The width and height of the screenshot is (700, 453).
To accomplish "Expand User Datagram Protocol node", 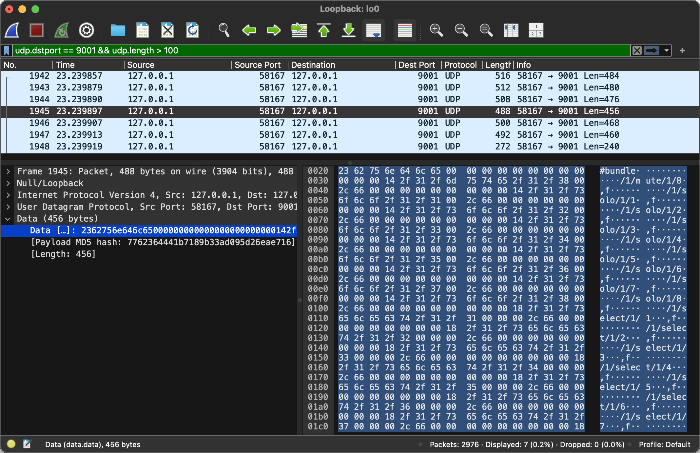I will [8, 207].
